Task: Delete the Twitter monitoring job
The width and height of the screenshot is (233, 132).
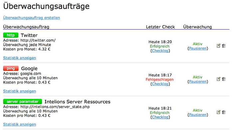Action: (x=224, y=46)
